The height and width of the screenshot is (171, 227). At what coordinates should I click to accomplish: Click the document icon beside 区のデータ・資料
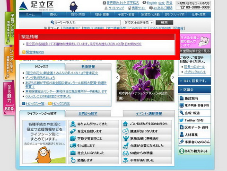click(x=182, y=127)
